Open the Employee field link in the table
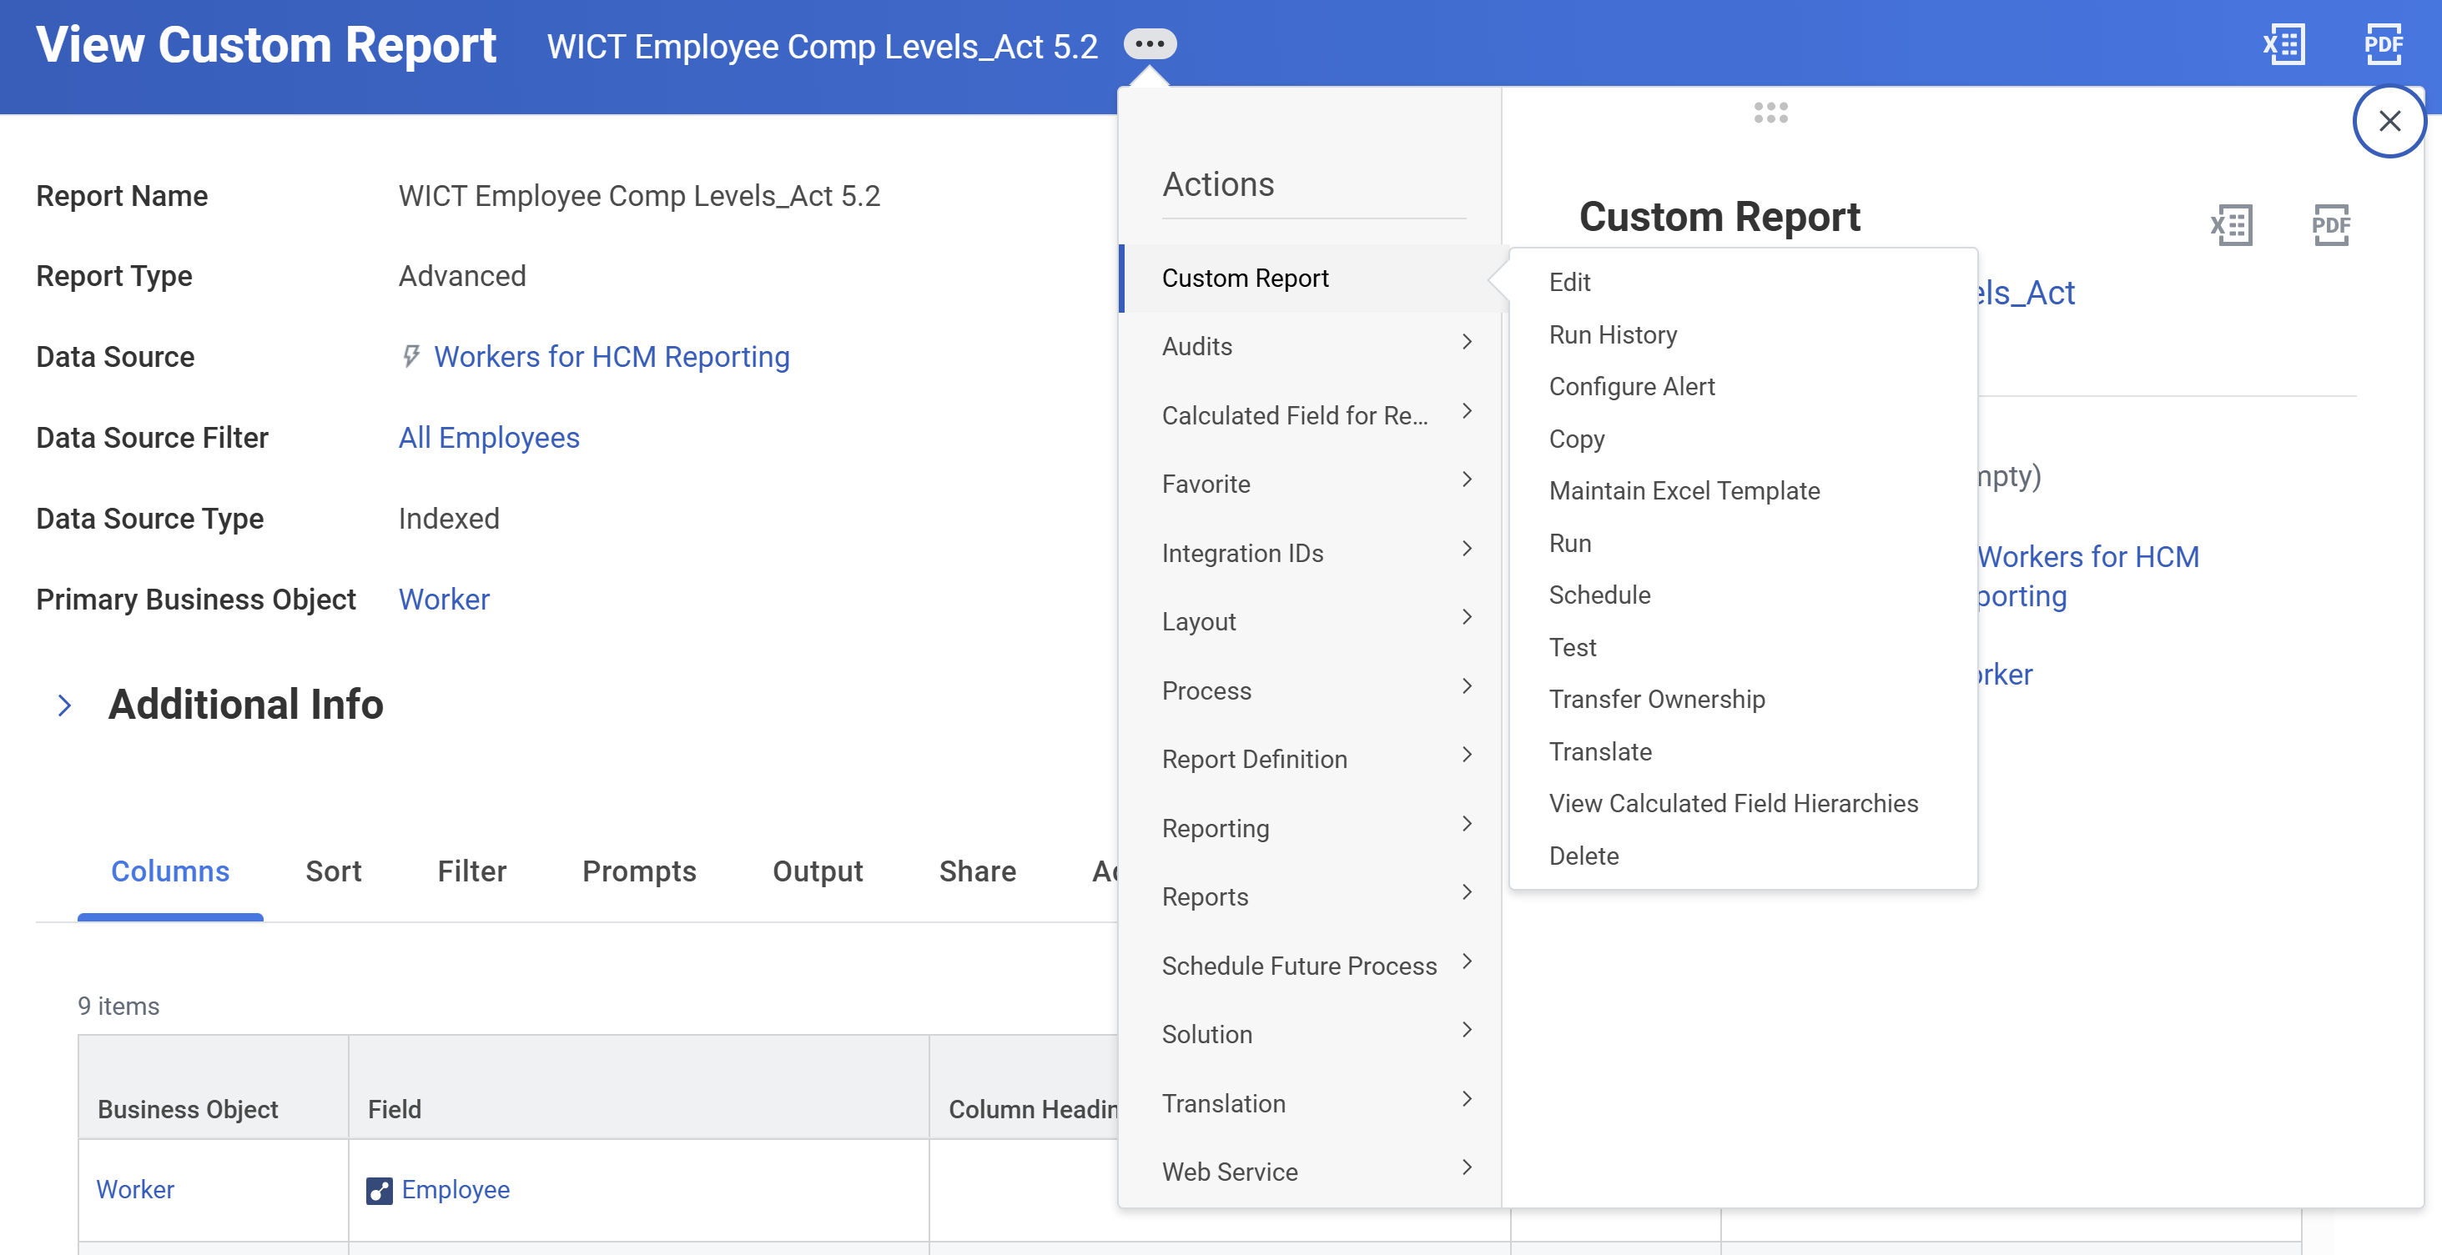2442x1255 pixels. 455,1190
